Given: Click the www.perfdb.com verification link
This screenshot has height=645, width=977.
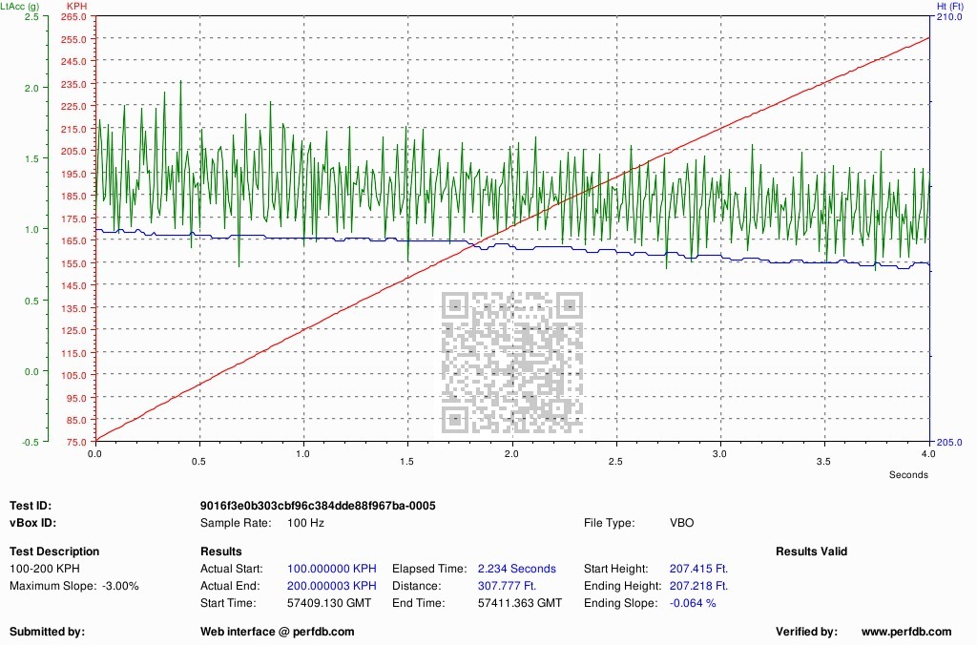Looking at the screenshot, I should tap(905, 632).
